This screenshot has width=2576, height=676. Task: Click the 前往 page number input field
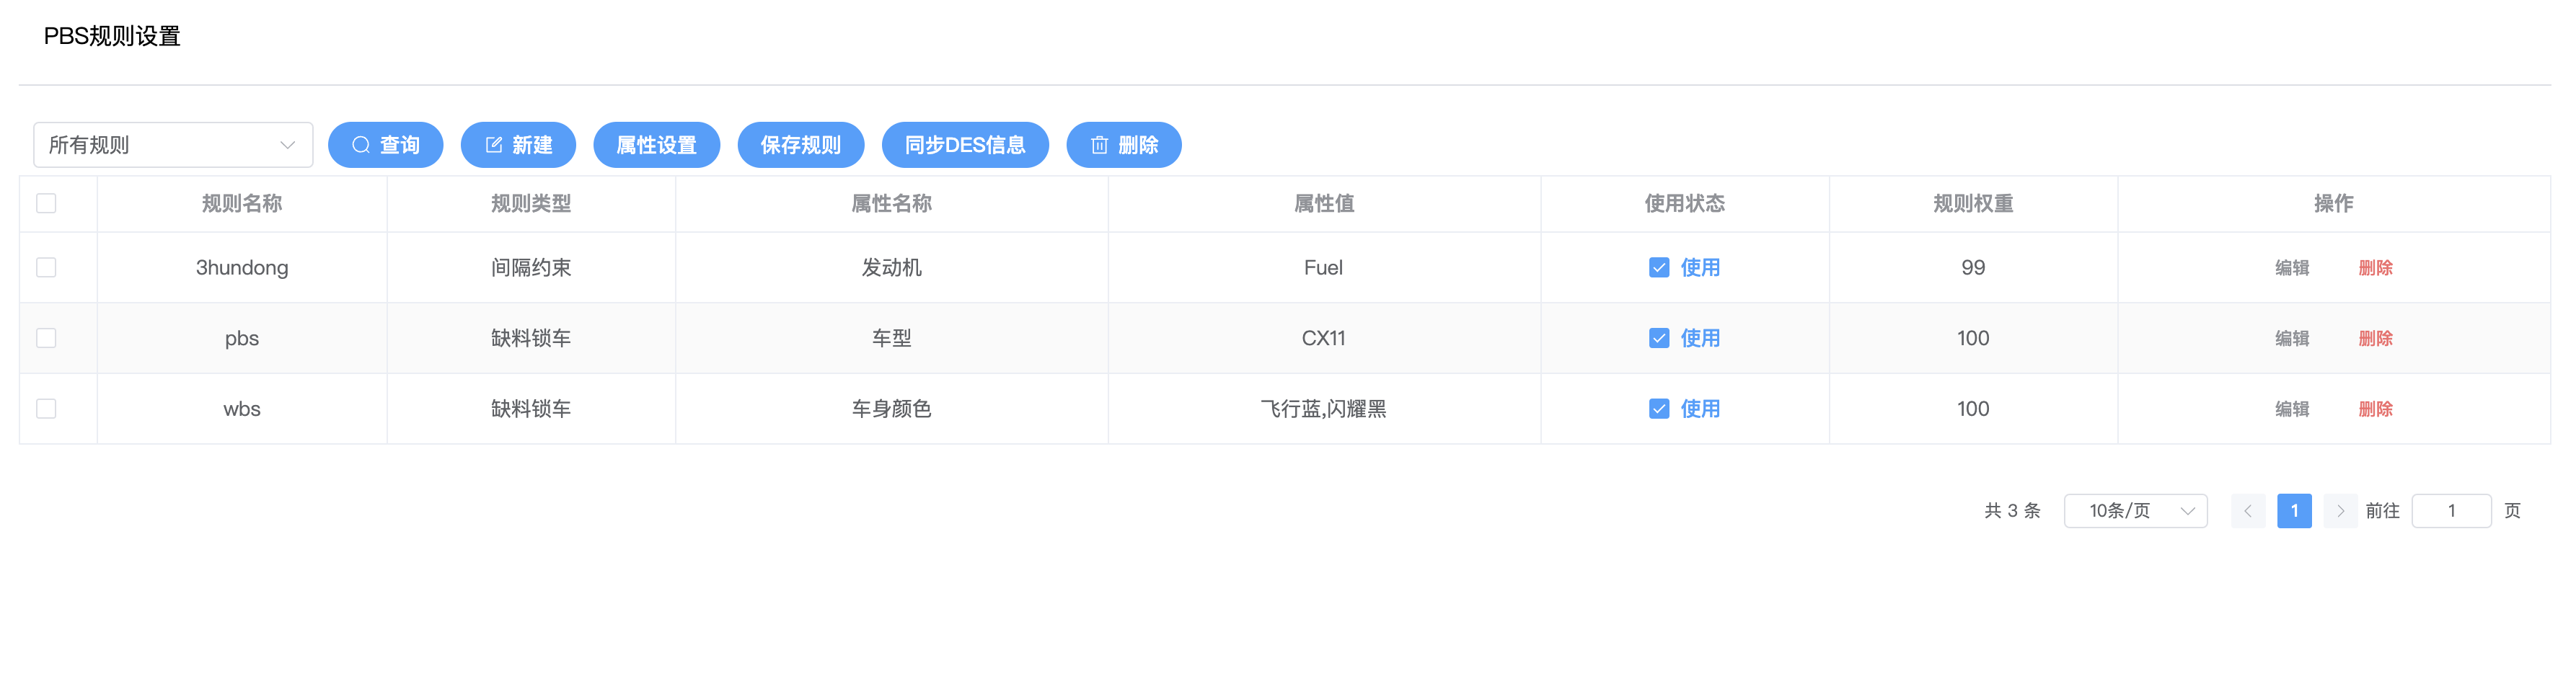pyautogui.click(x=2450, y=511)
